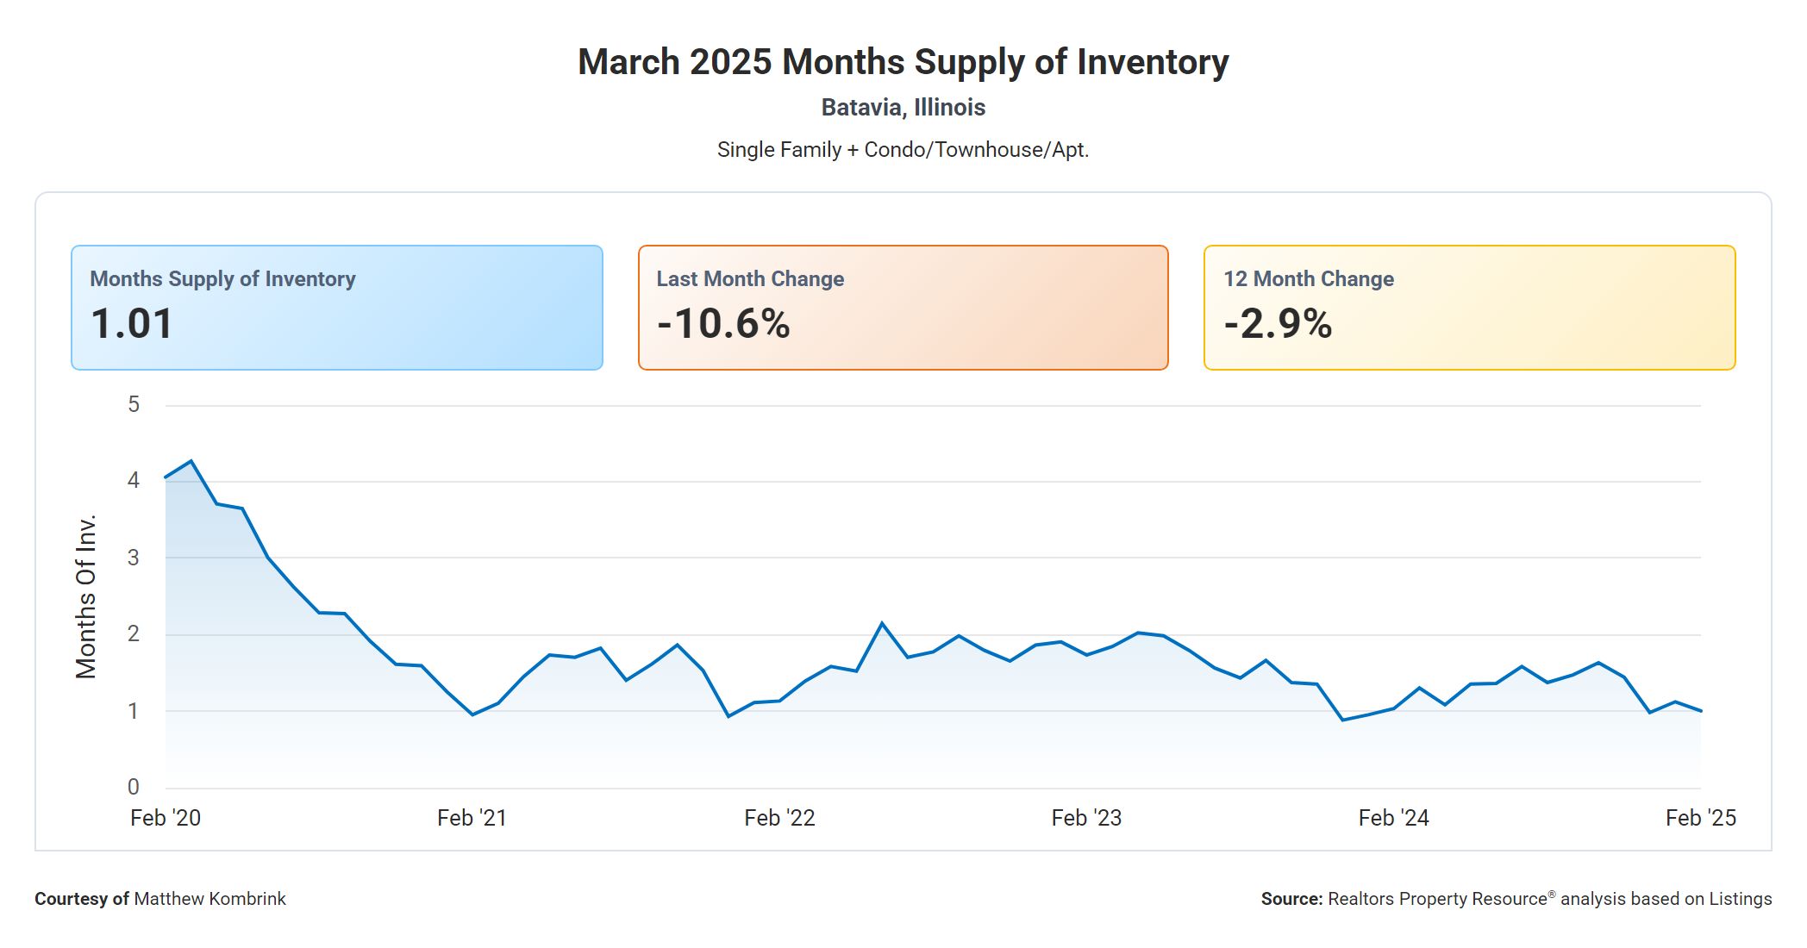Click the chart title "March 2025 Months Supply of Inventory"

(903, 62)
